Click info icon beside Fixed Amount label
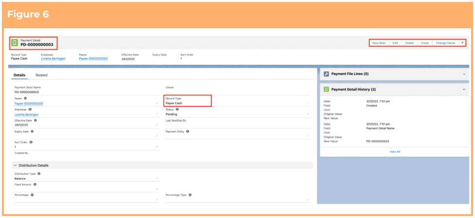 coord(35,184)
